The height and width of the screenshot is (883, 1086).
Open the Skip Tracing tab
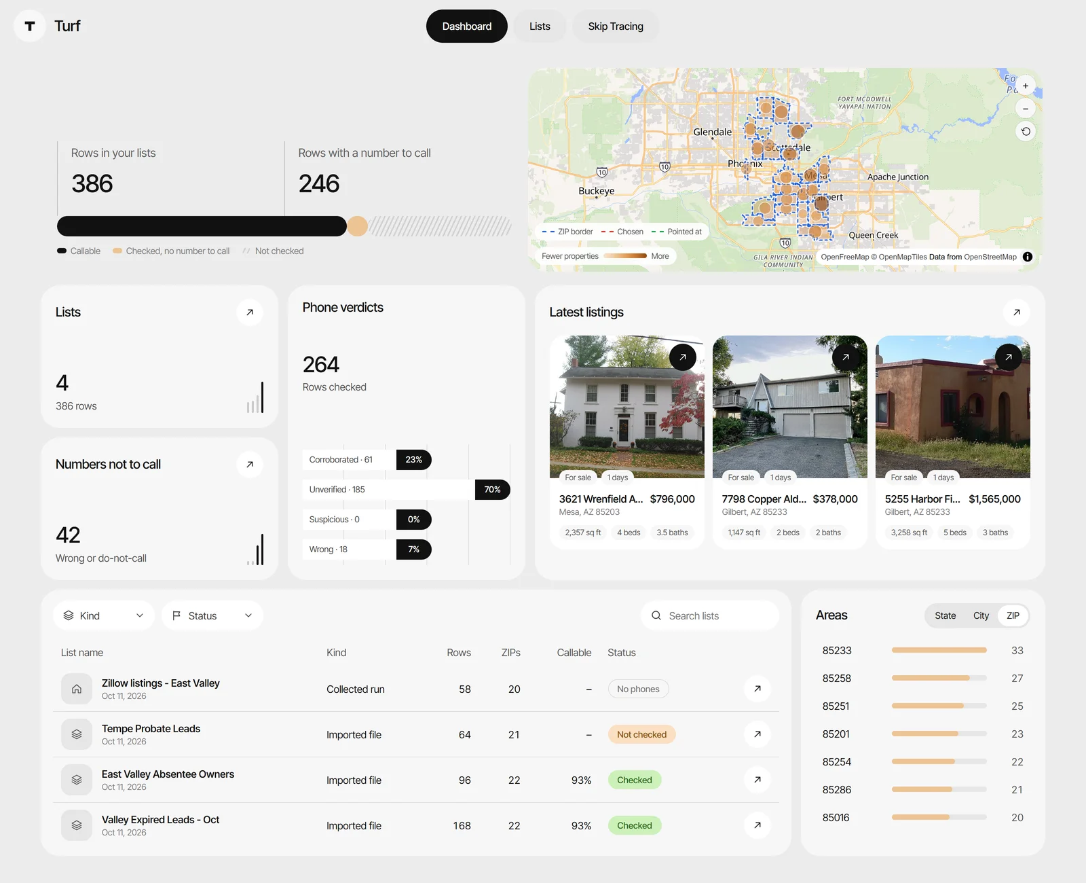[616, 26]
